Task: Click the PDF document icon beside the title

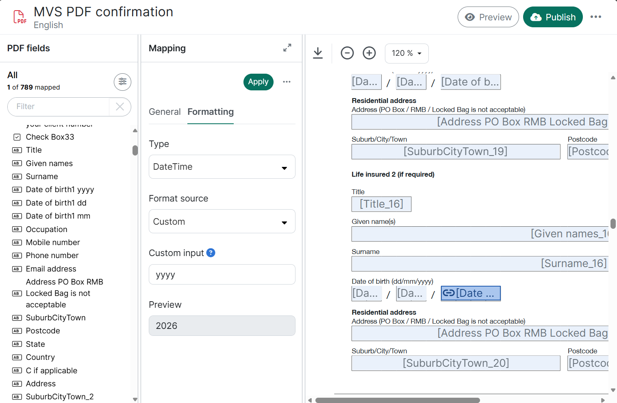Action: click(x=20, y=17)
